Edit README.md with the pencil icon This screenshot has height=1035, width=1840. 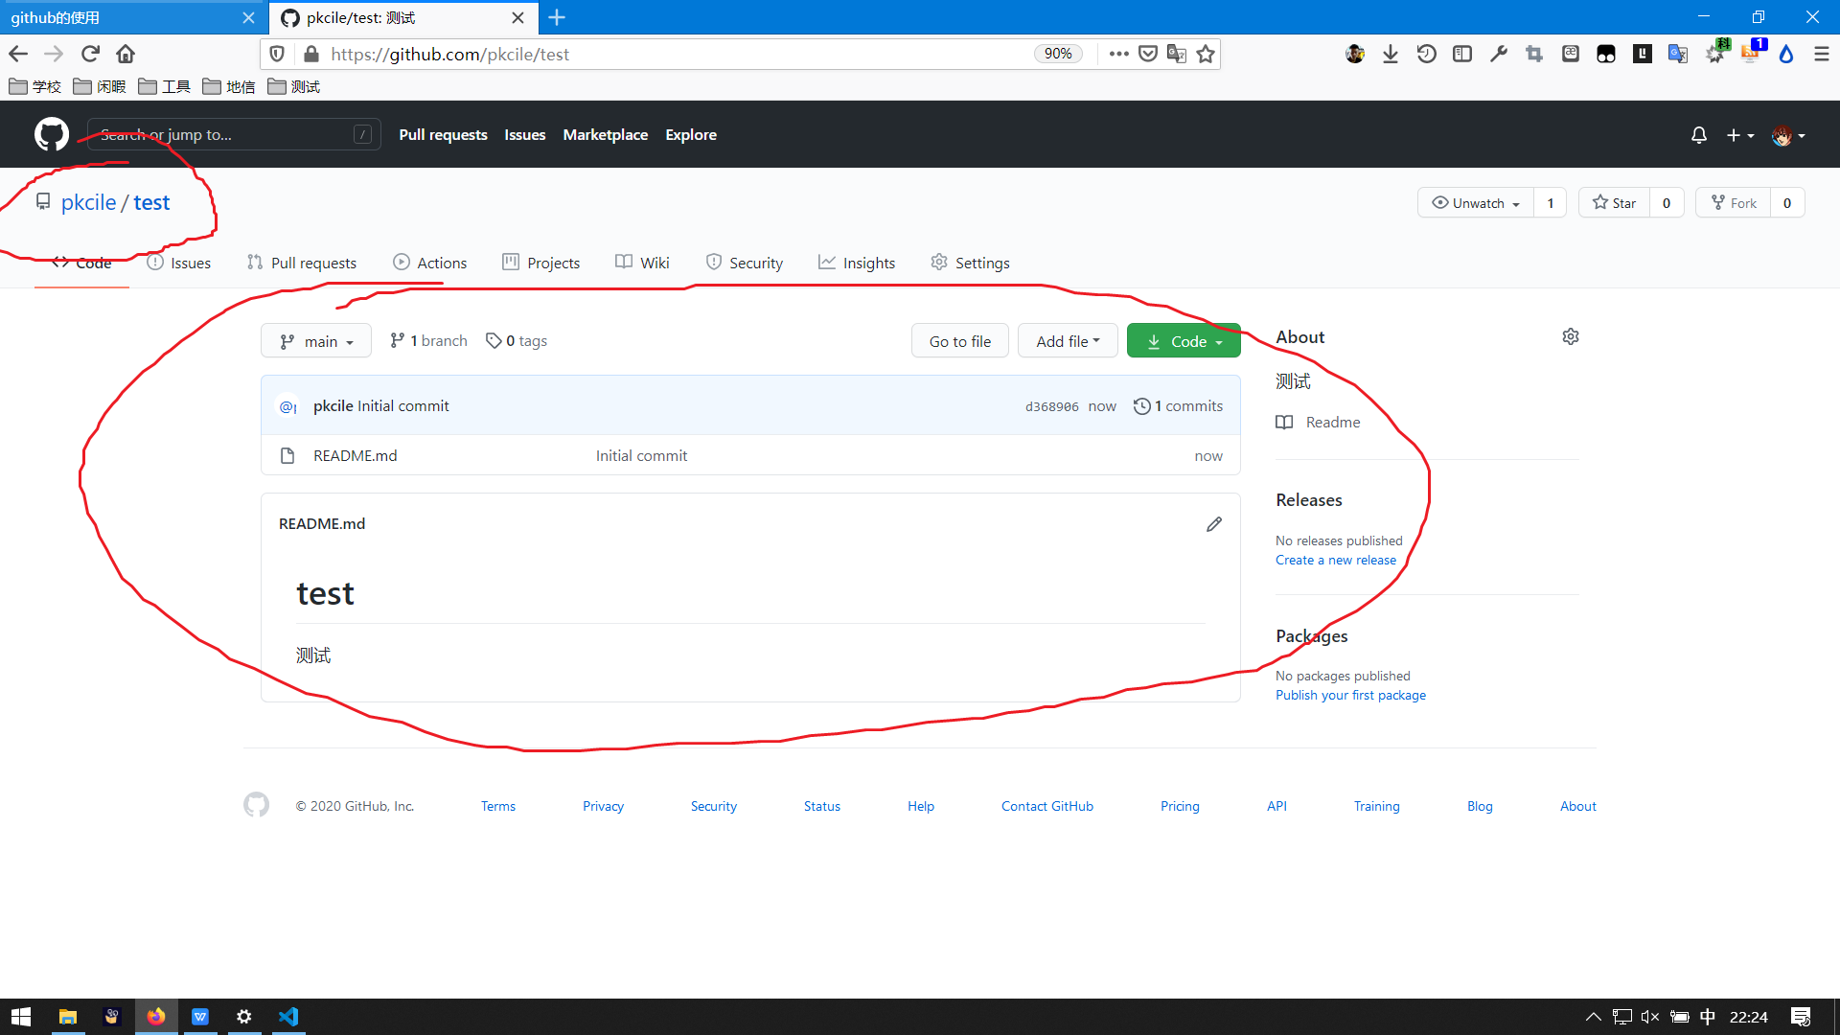tap(1214, 524)
